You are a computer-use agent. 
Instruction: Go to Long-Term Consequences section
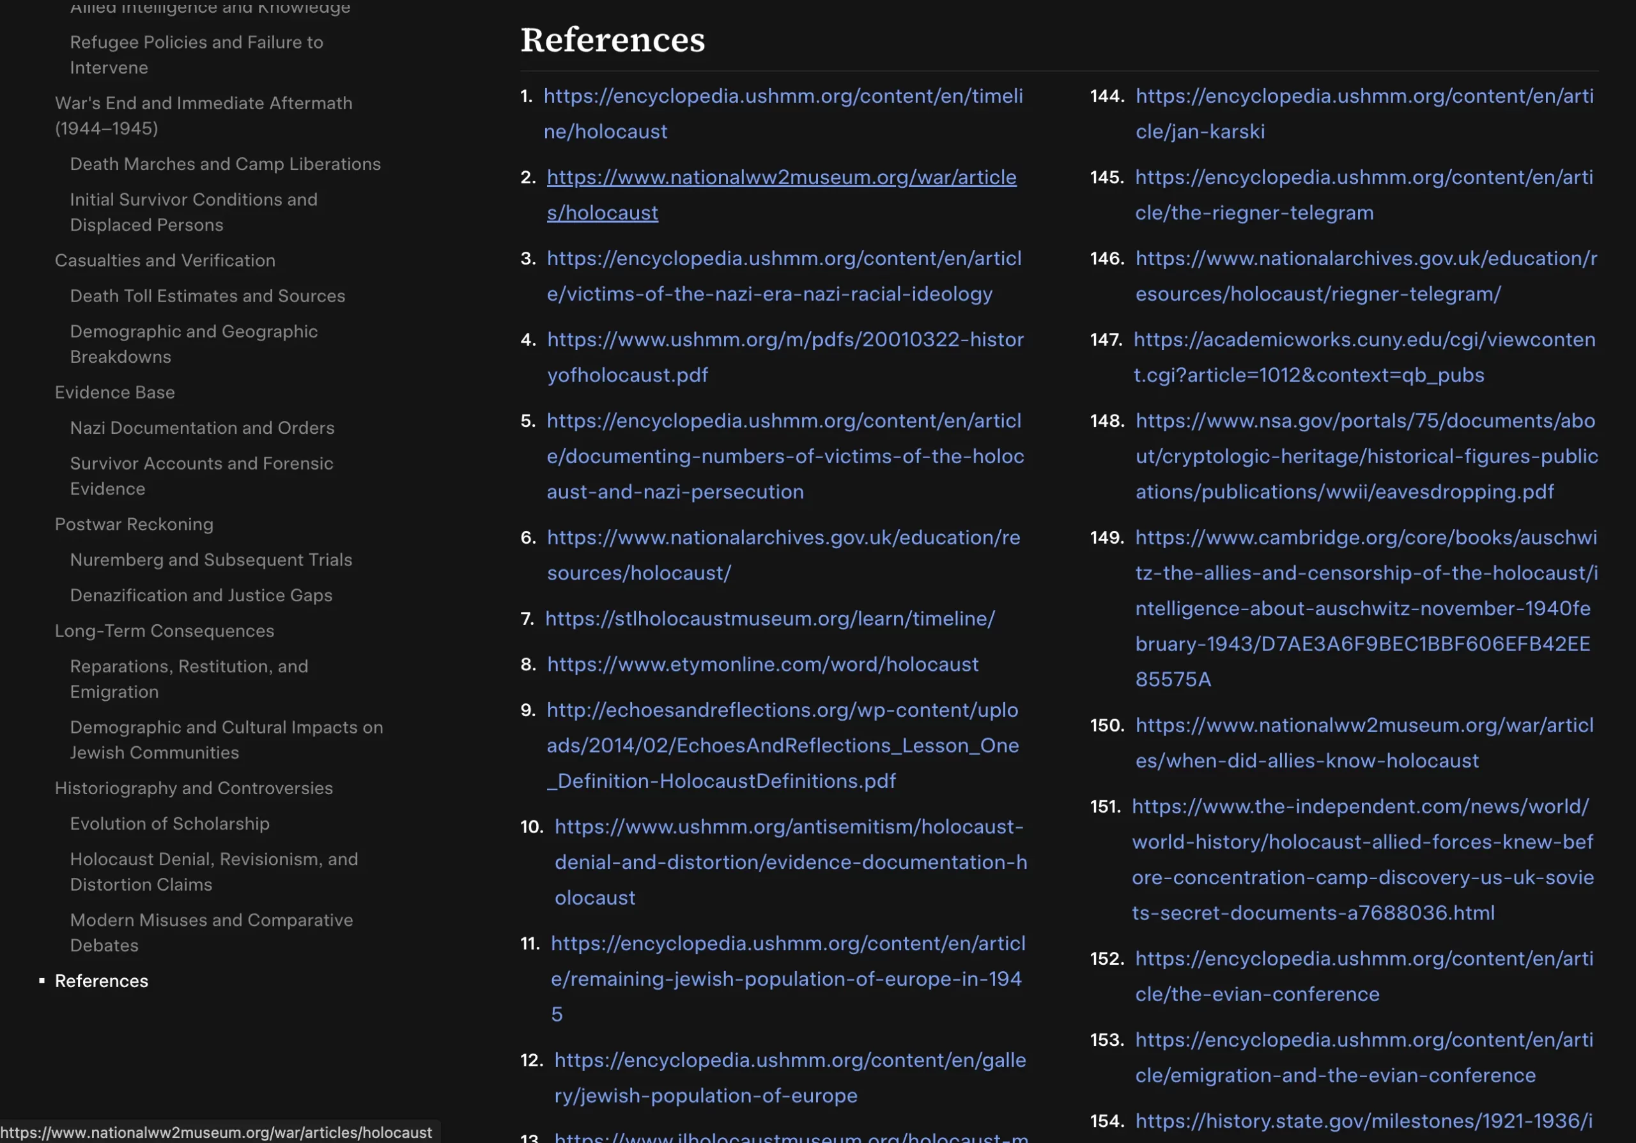pyautogui.click(x=165, y=631)
